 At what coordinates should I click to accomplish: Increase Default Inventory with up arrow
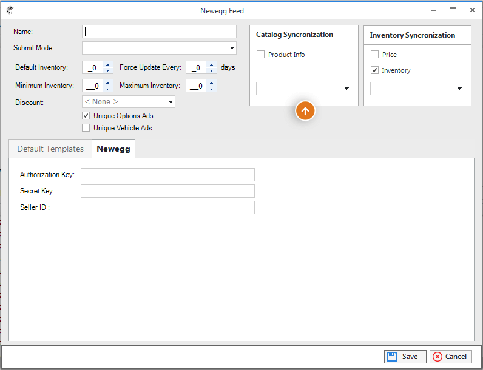pos(108,64)
